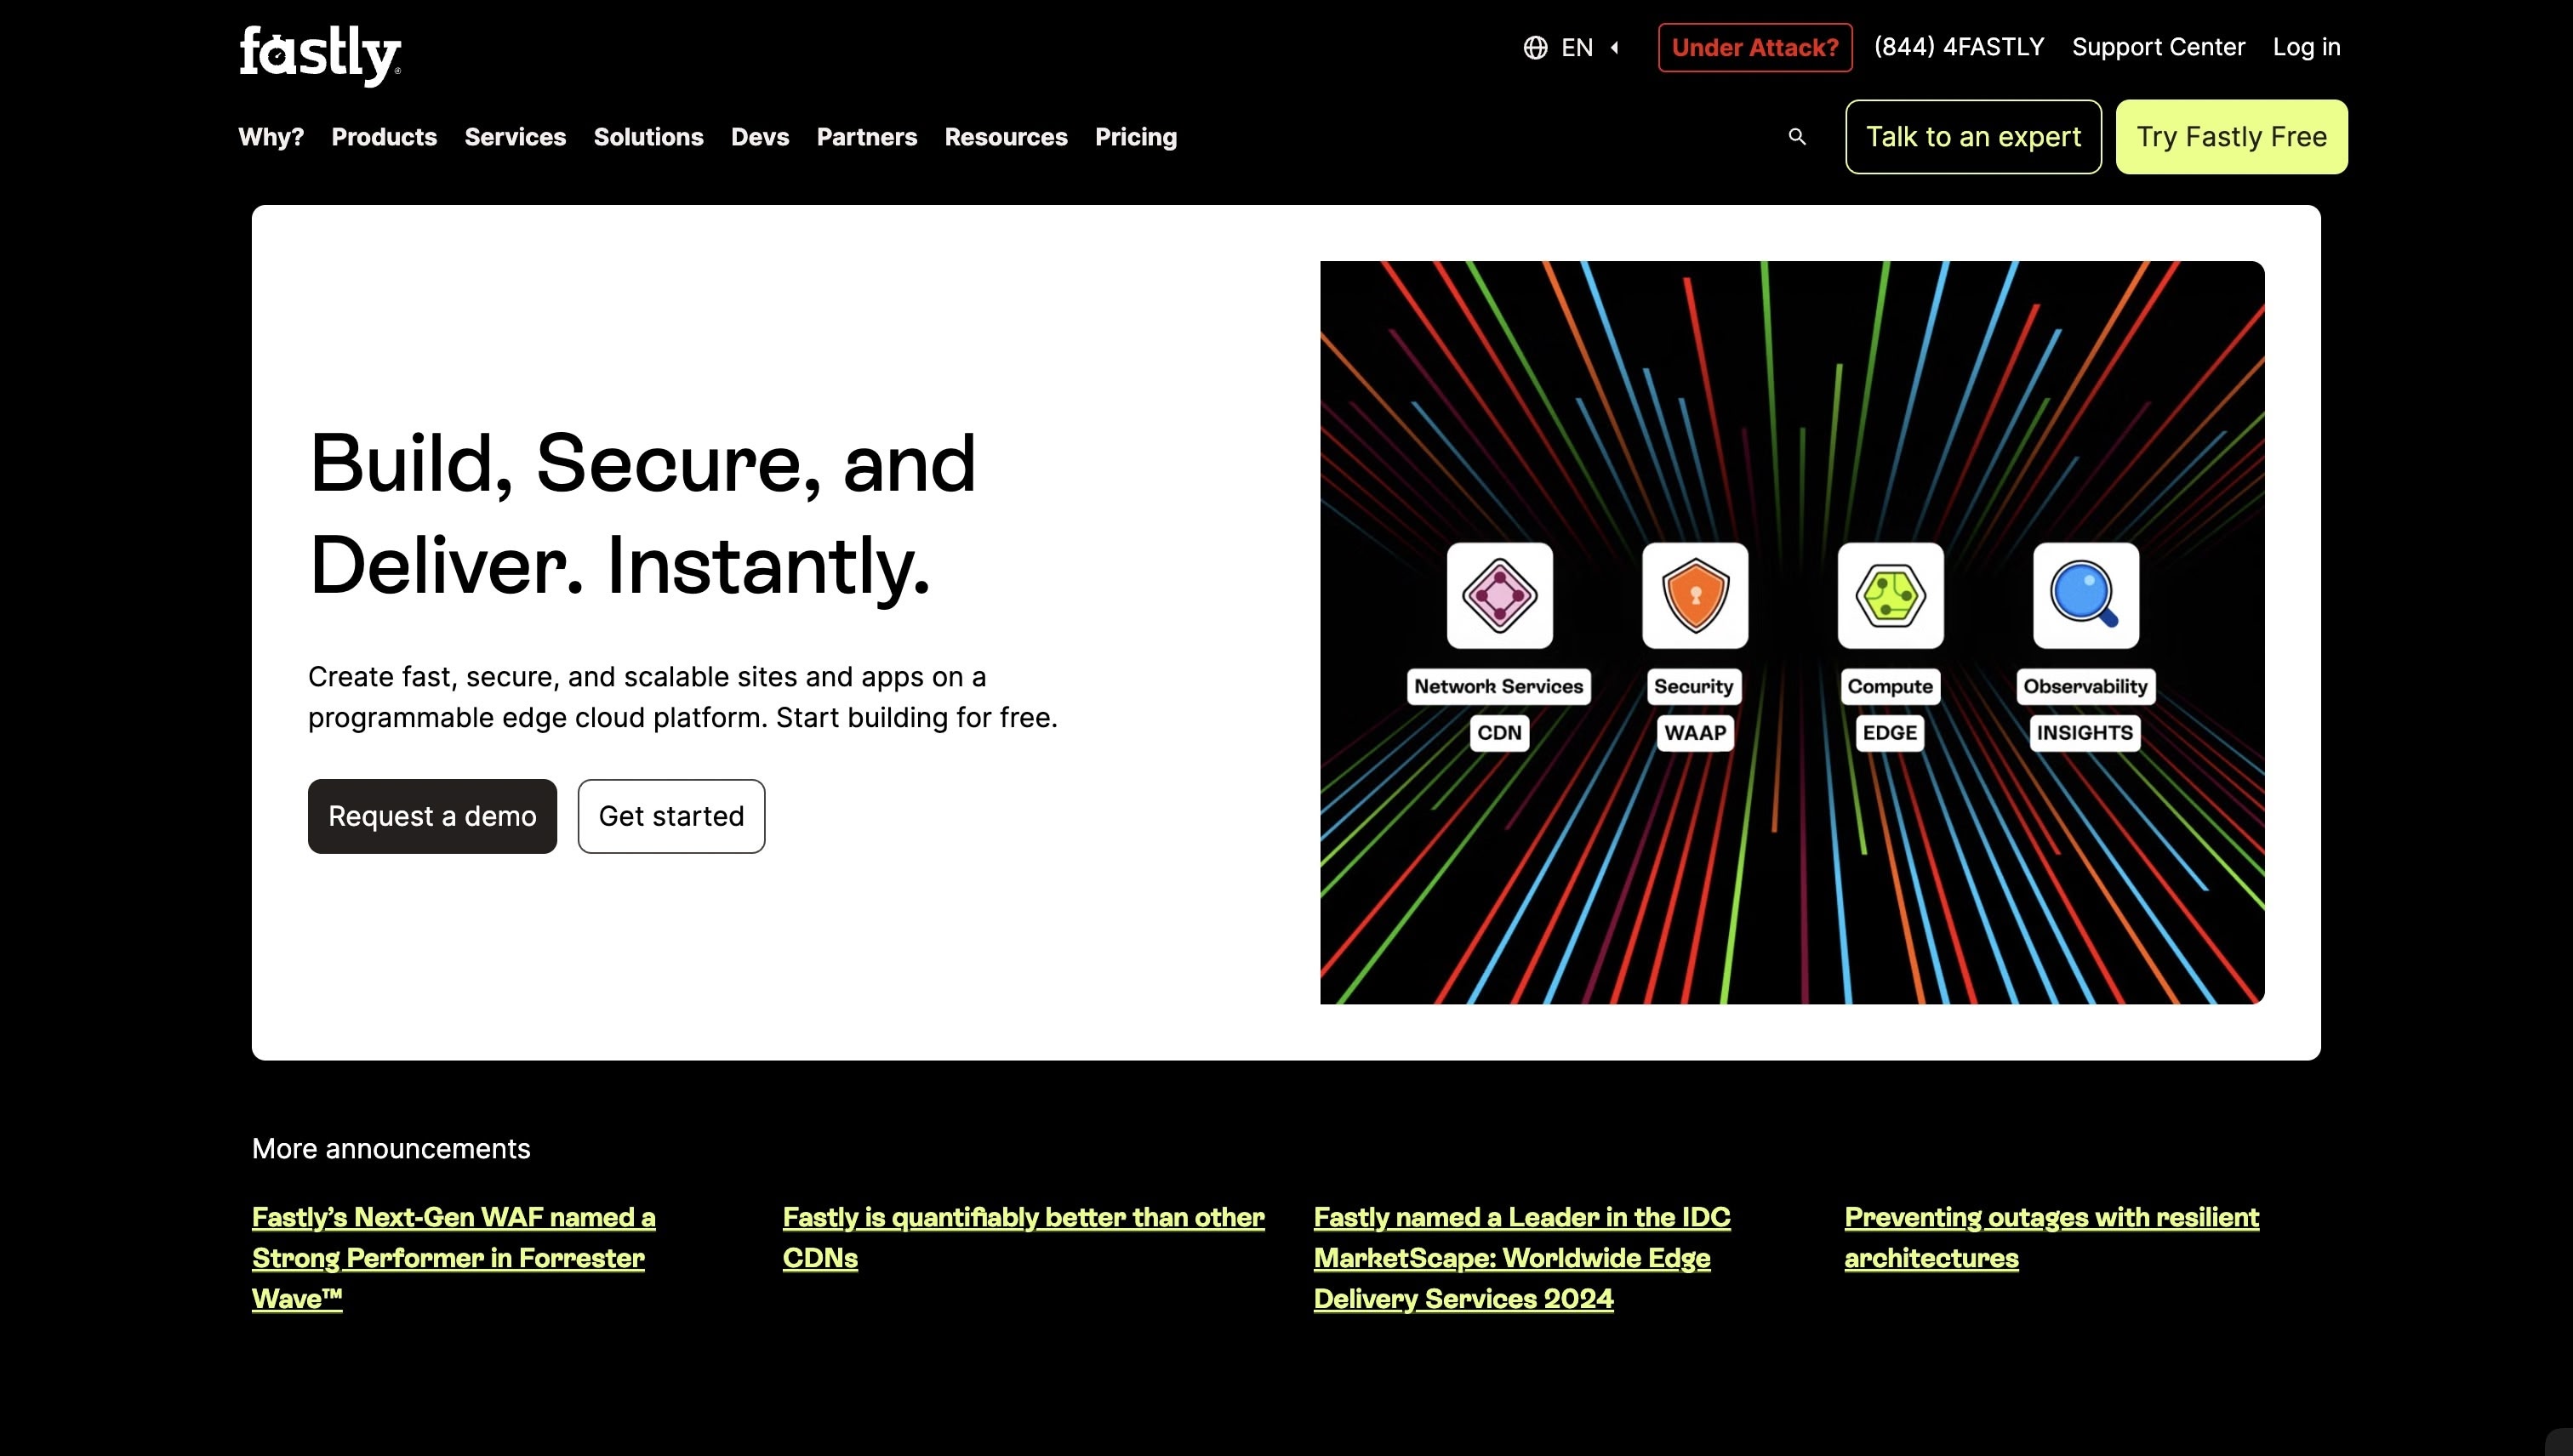This screenshot has height=1456, width=2573.
Task: Open the Partners menu
Action: (866, 137)
